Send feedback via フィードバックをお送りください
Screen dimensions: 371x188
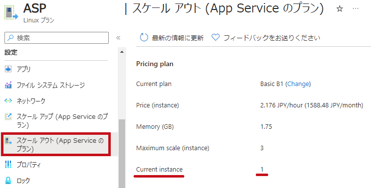pos(272,38)
